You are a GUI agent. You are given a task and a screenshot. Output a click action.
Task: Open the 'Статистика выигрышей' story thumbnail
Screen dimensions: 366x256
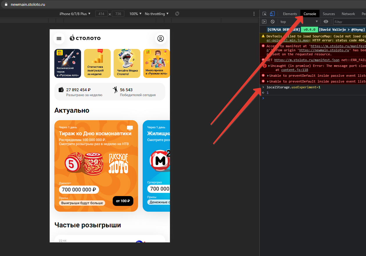click(97, 63)
